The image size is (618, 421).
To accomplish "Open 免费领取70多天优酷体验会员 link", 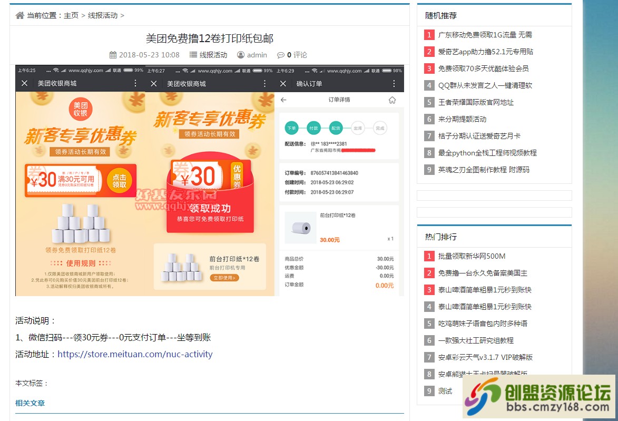I will click(x=484, y=68).
